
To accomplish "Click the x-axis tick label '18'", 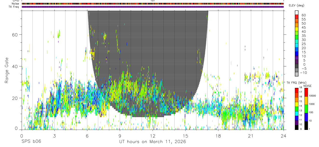I will click(x=218, y=136).
